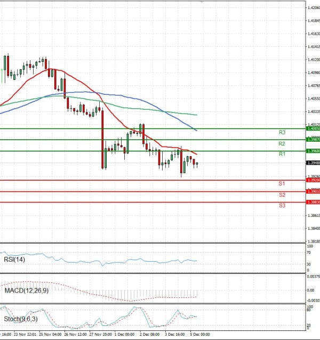
Task: Click the R1 resistance label
Action: [282, 154]
